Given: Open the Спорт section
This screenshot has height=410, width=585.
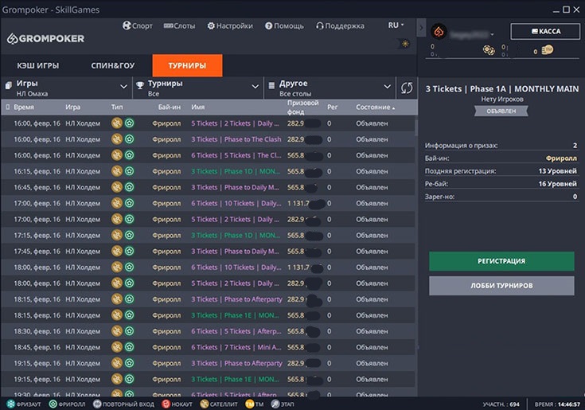Looking at the screenshot, I should 137,25.
